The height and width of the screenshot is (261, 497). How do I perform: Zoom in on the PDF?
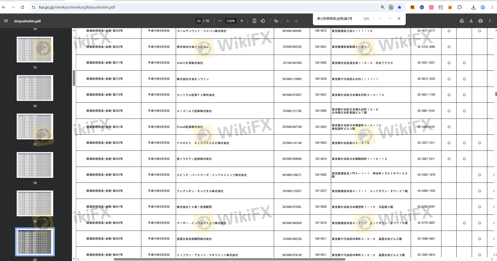pyautogui.click(x=242, y=21)
